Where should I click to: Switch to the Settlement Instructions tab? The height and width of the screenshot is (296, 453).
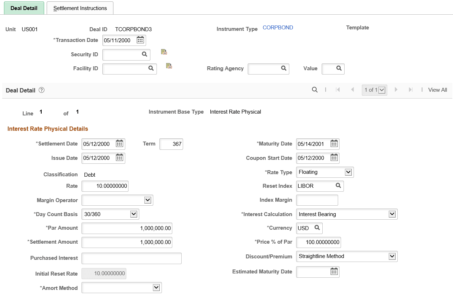point(80,8)
